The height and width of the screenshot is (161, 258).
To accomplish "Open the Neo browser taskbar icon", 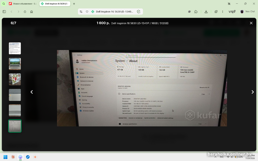I will pos(20,157).
